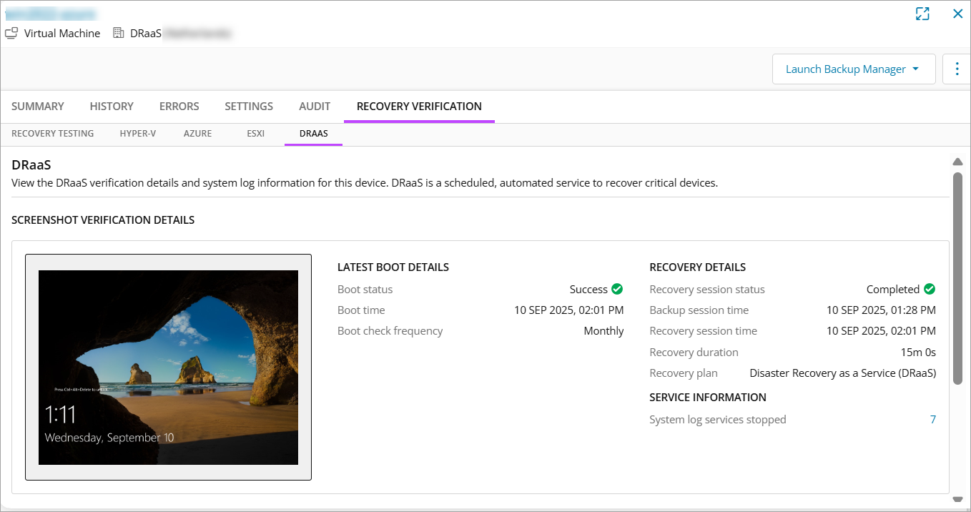Go to the Errors tab

point(179,107)
